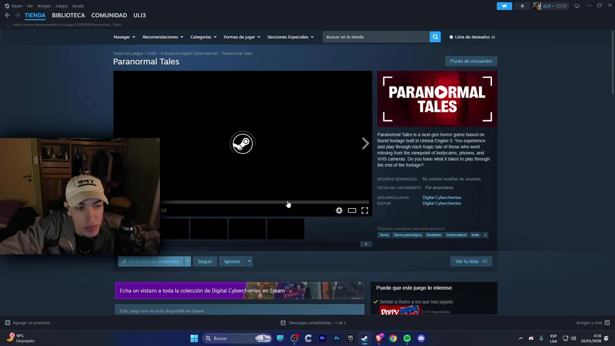
Task: Click the Indie breadcrumb link
Action: tap(152, 53)
